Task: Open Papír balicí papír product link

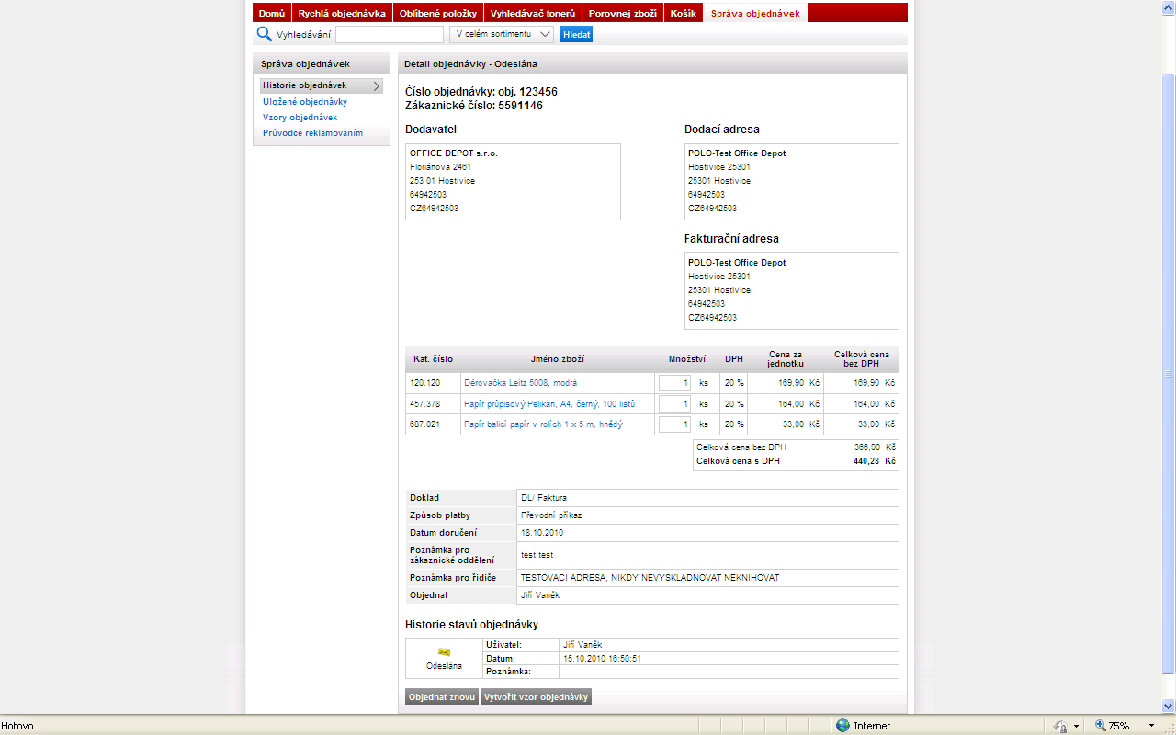Action: point(543,424)
